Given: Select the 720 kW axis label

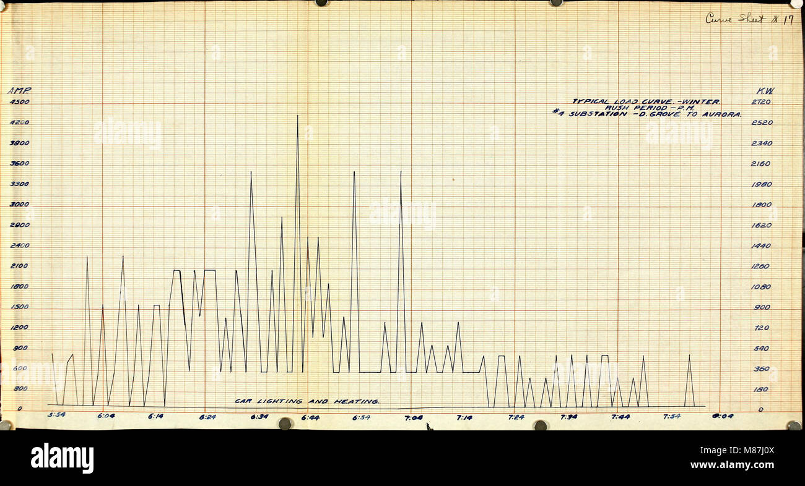Looking at the screenshot, I should click(x=762, y=328).
